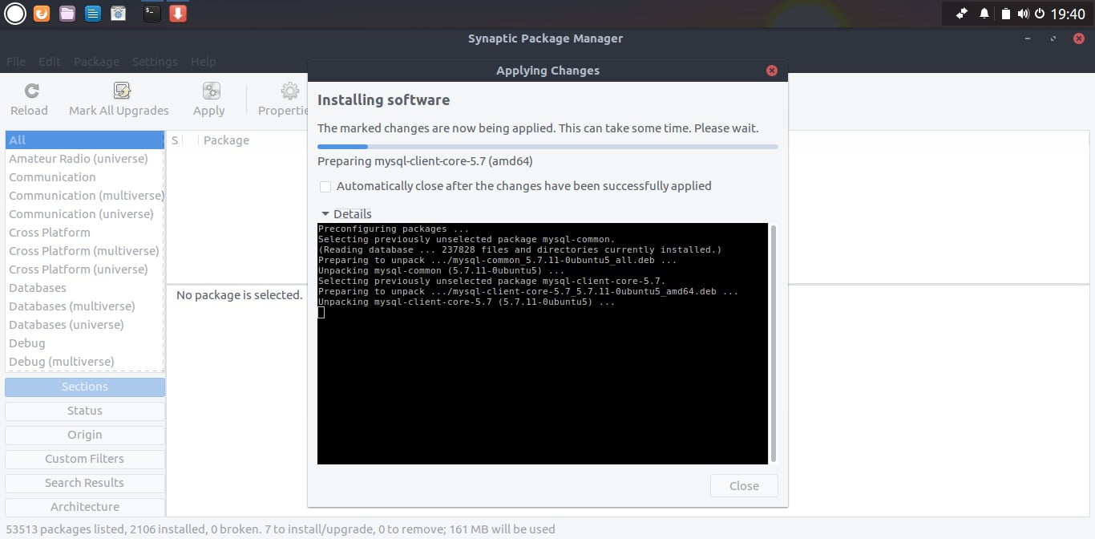This screenshot has height=539, width=1095.
Task: Select the plain Communication section
Action: pyautogui.click(x=84, y=177)
